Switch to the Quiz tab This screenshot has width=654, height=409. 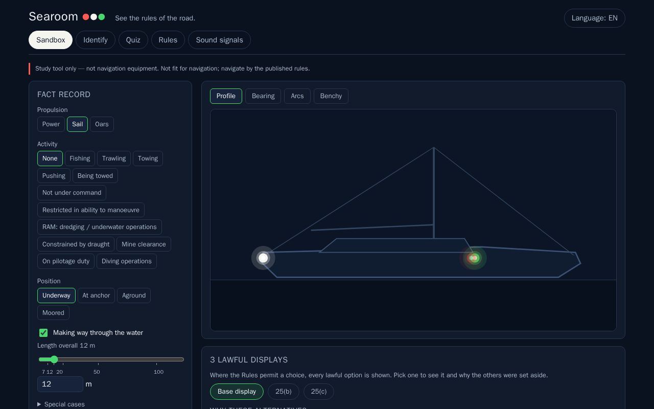(x=133, y=40)
